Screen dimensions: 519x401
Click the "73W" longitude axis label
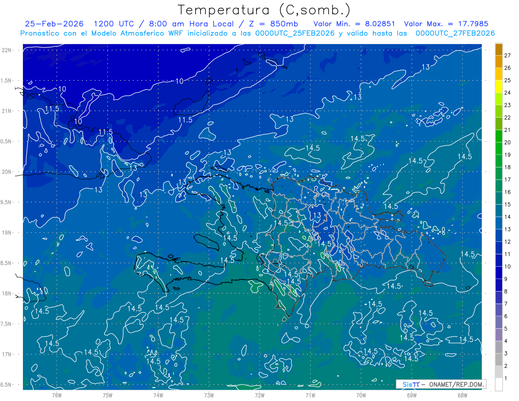tap(209, 395)
